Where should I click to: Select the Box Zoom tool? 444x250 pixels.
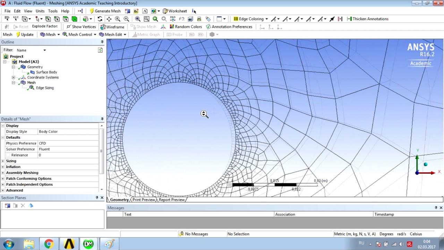(126, 19)
